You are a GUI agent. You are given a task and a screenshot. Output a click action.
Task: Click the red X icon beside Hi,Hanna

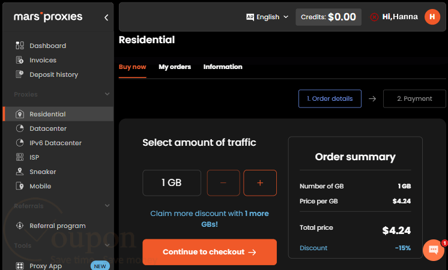tap(374, 17)
